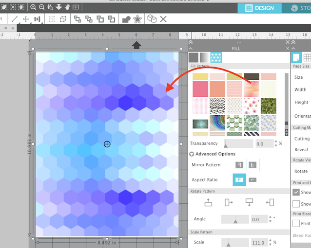Collapse the Advanced Options section
The image size is (311, 248).
pos(192,154)
